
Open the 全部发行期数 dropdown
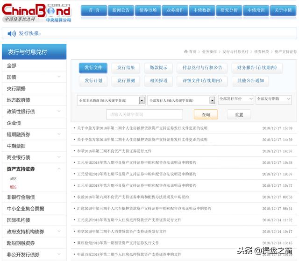[x=274, y=99]
